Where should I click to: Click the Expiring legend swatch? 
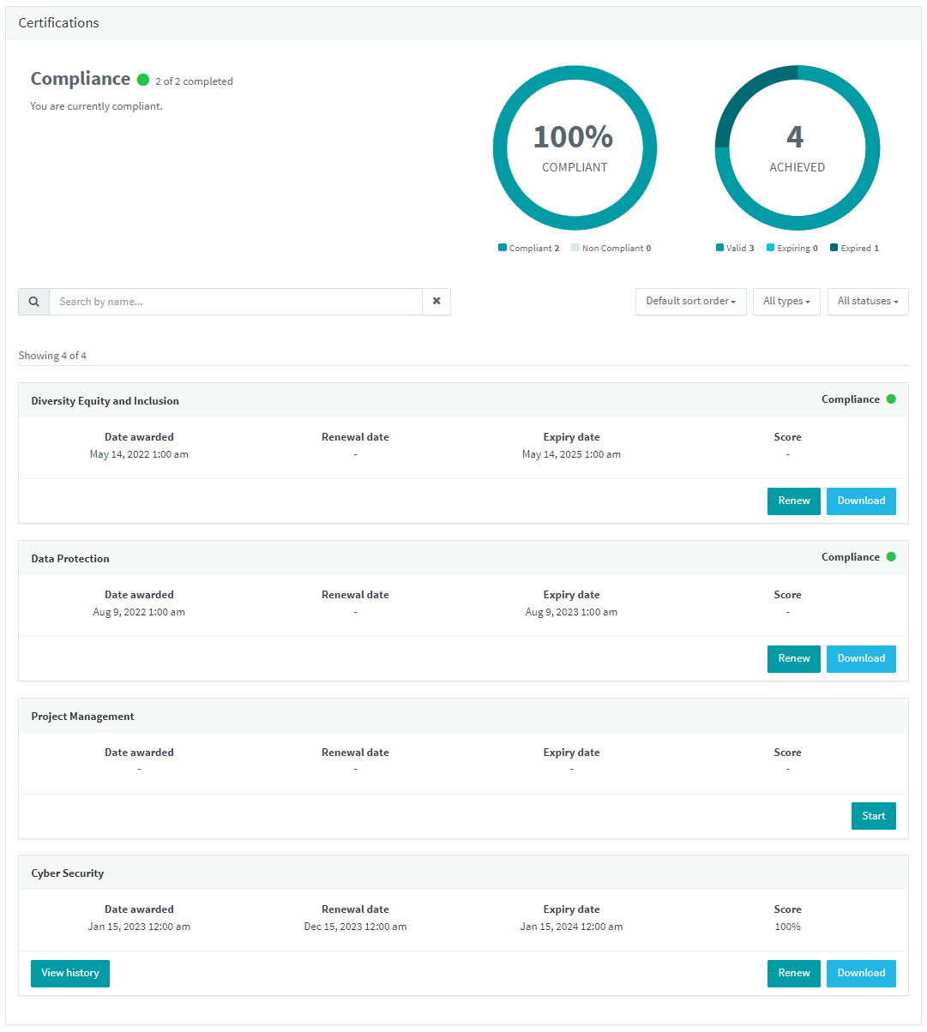pos(770,248)
